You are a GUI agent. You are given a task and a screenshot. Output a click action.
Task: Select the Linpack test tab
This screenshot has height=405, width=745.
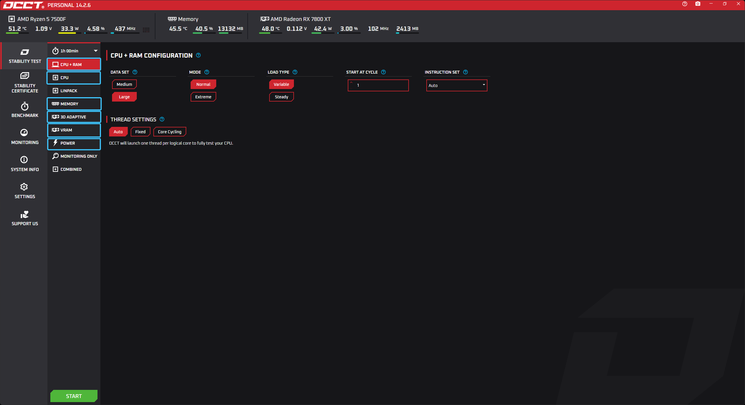(x=74, y=91)
